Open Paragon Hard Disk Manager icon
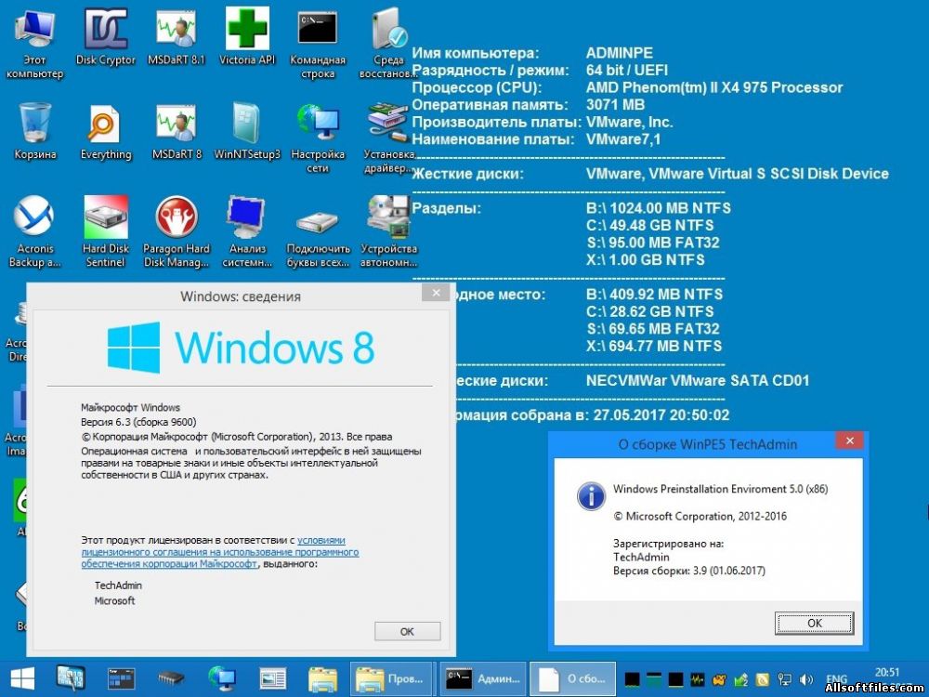This screenshot has height=697, width=929. pyautogui.click(x=176, y=232)
